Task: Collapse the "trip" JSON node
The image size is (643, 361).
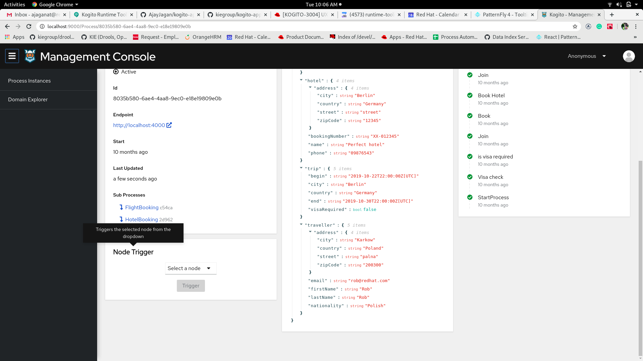Action: pos(301,168)
